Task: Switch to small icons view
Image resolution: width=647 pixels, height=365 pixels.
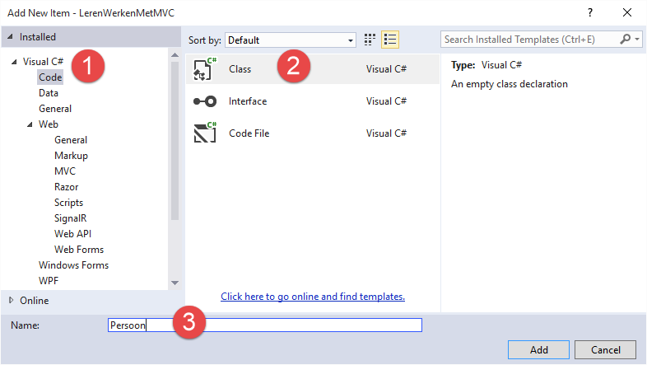Action: point(370,40)
